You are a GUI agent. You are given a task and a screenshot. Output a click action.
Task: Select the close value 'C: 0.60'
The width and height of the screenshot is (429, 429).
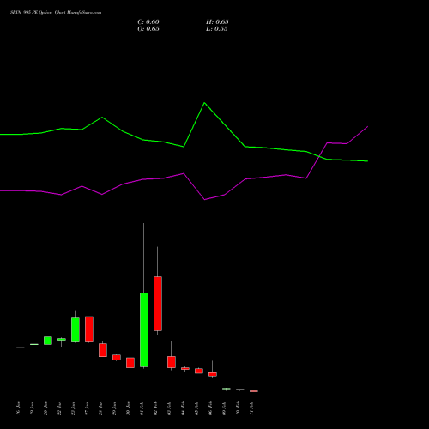(148, 22)
